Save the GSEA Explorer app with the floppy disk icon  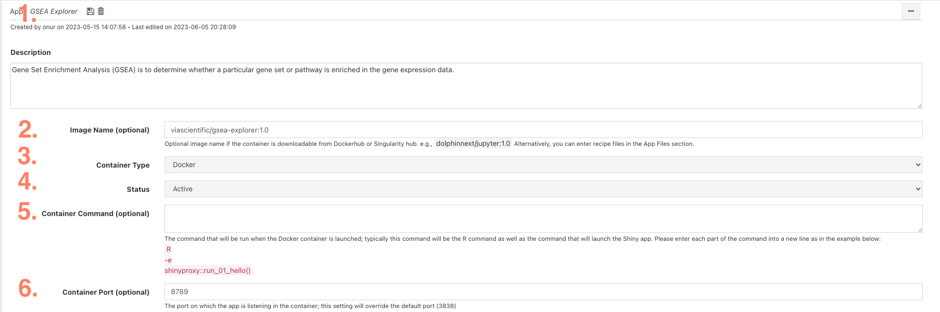(90, 11)
